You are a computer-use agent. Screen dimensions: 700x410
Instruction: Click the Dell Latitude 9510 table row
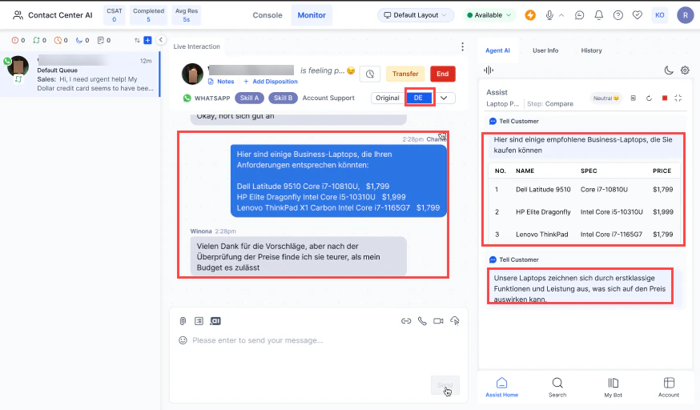584,190
